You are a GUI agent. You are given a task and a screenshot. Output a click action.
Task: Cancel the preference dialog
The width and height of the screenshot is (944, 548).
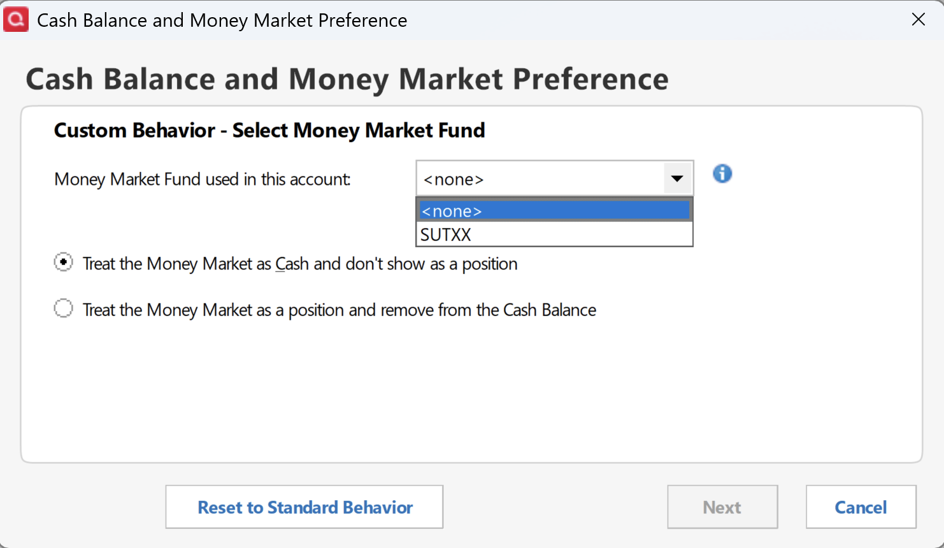tap(861, 507)
